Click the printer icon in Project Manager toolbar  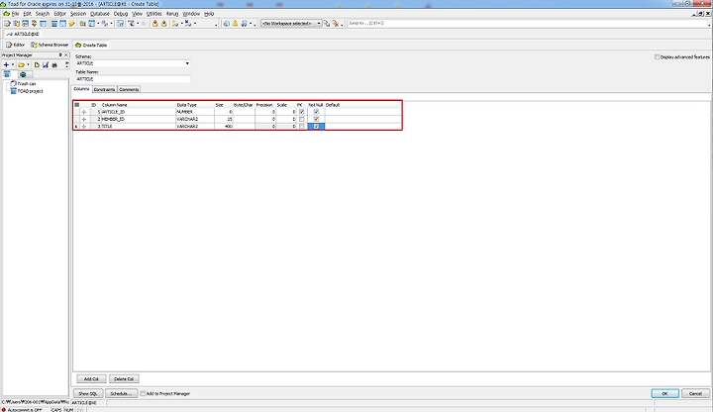(54, 65)
